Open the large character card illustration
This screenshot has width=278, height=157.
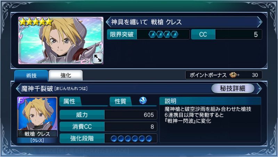pyautogui.click(x=60, y=40)
